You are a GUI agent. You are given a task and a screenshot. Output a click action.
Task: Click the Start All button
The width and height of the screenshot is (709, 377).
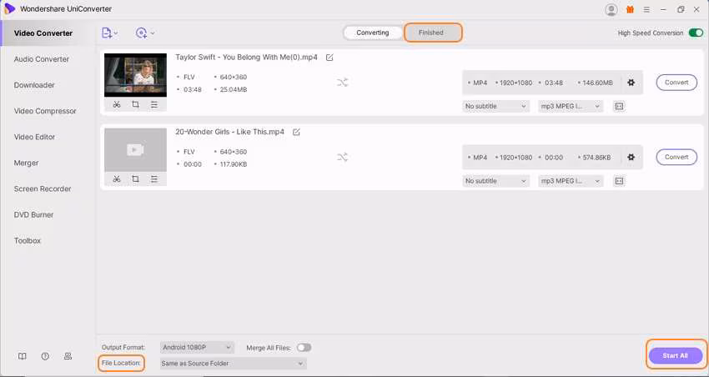[x=676, y=356]
